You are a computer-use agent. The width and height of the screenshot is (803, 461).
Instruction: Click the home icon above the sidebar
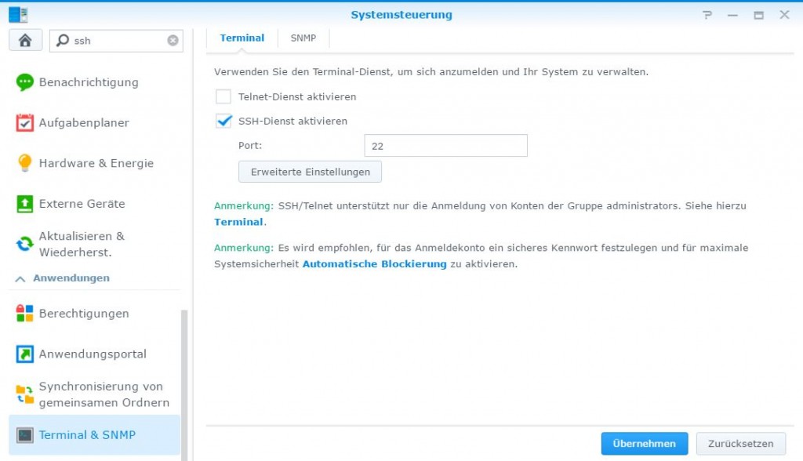coord(24,40)
